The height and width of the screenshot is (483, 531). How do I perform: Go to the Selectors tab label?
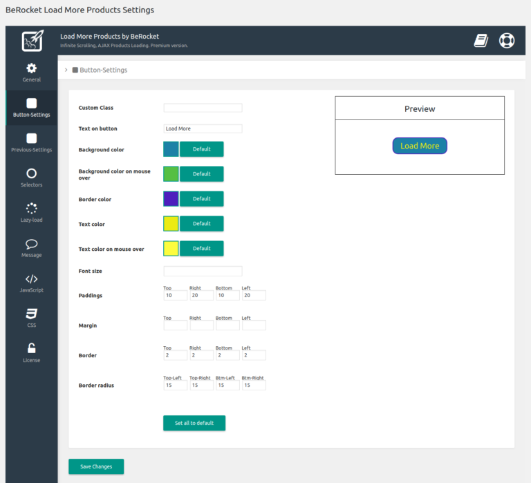point(32,184)
